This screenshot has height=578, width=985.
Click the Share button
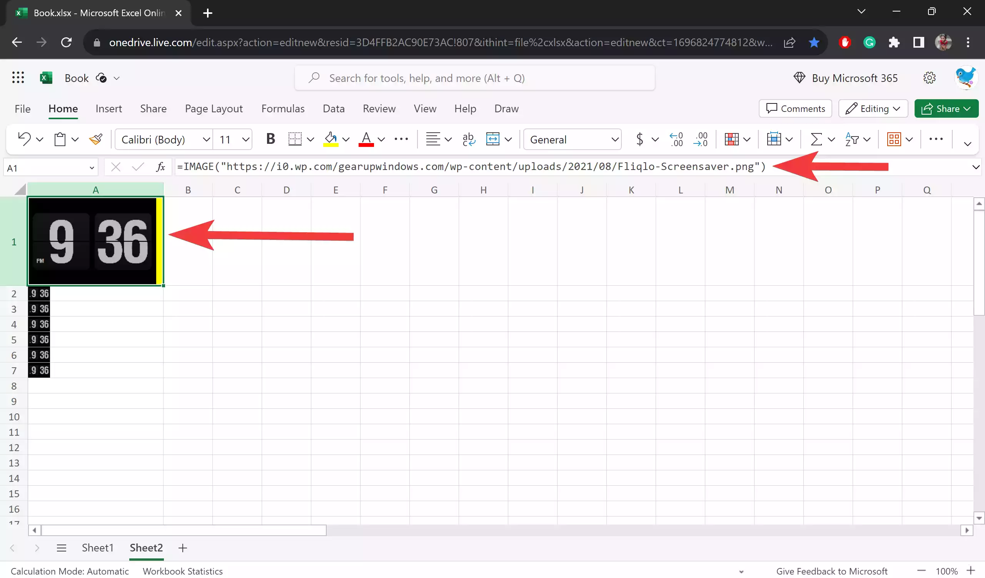pos(946,108)
